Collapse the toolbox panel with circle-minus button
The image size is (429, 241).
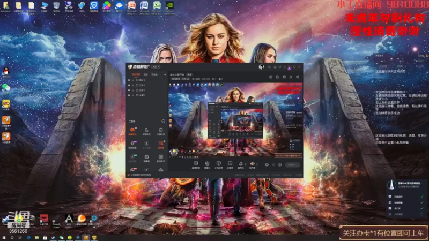[164, 122]
